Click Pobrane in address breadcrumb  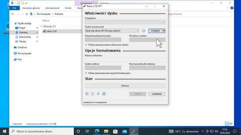(x=59, y=14)
